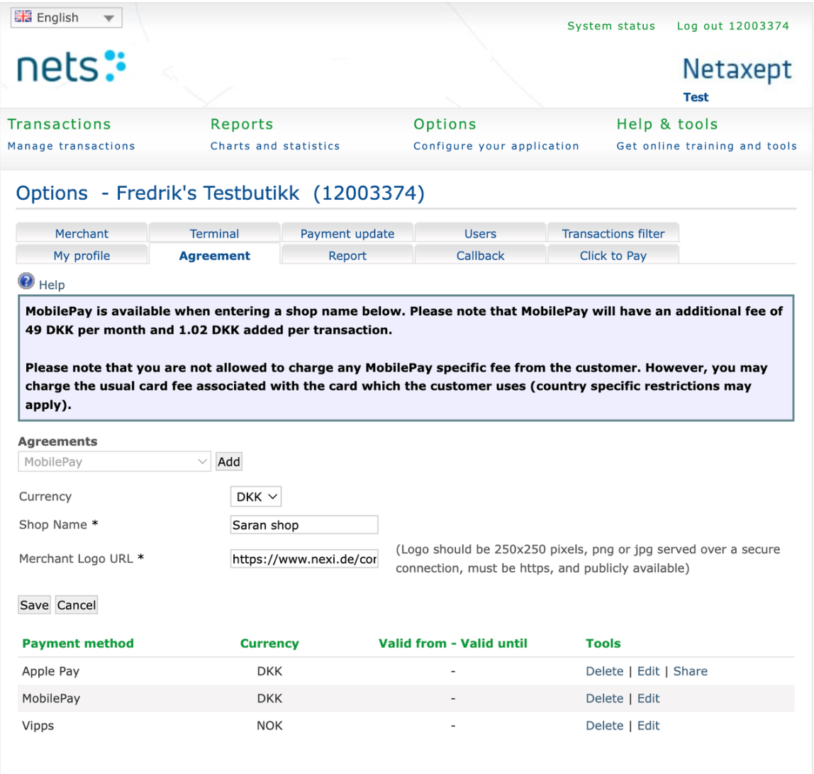This screenshot has width=814, height=774.
Task: Click the nets logo
Action: point(71,67)
